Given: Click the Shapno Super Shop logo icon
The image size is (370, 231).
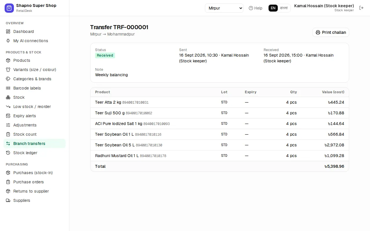Looking at the screenshot, I should [9, 8].
